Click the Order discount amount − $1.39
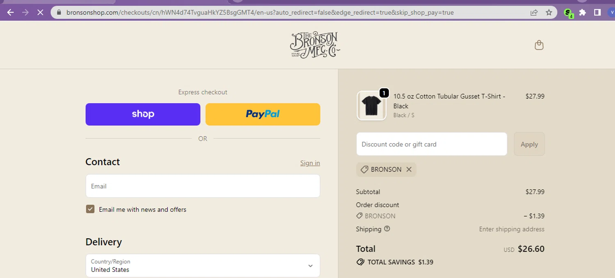Image resolution: width=615 pixels, height=278 pixels. 534,216
